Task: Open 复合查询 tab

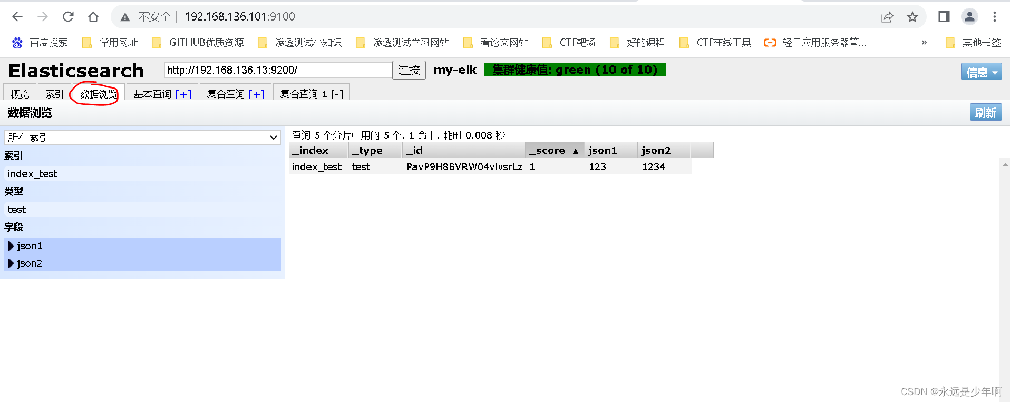Action: coord(226,94)
